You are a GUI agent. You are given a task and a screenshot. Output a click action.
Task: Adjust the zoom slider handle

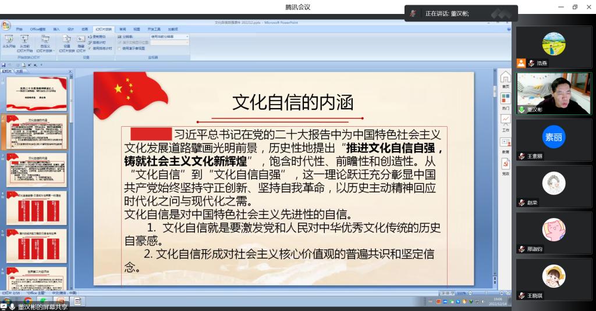pos(487,293)
